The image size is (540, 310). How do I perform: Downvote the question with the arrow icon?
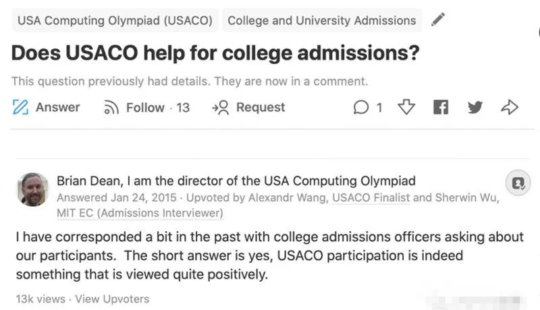(406, 107)
